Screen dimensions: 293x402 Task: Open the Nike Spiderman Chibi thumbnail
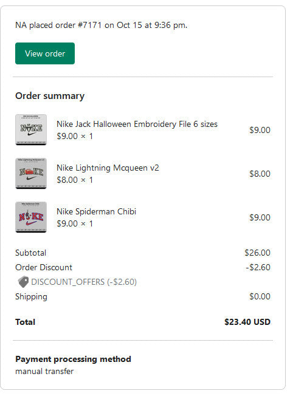point(31,217)
